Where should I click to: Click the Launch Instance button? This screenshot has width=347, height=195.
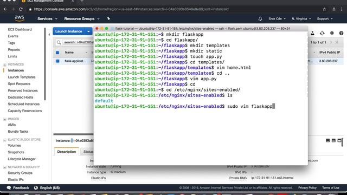coord(69,31)
